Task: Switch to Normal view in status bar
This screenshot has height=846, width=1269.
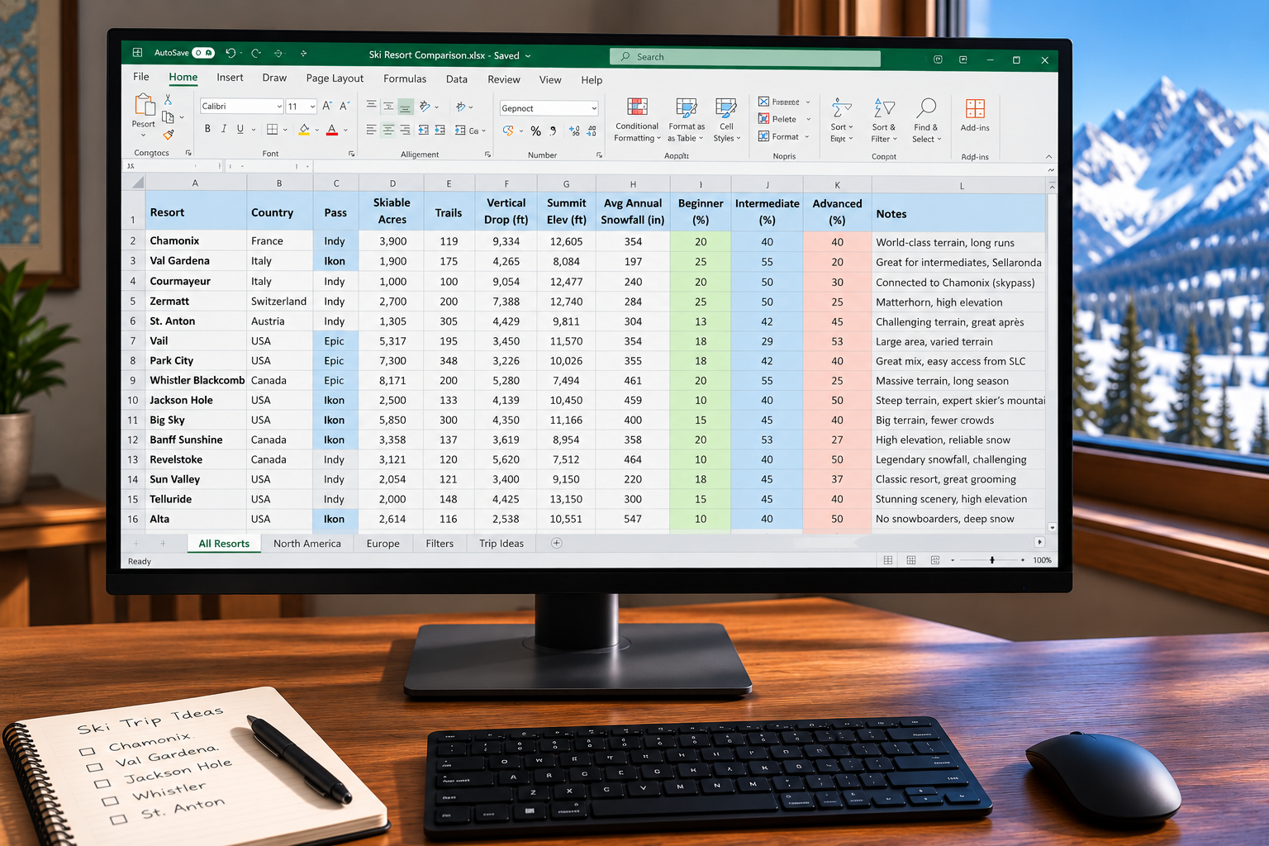Action: pos(888,560)
